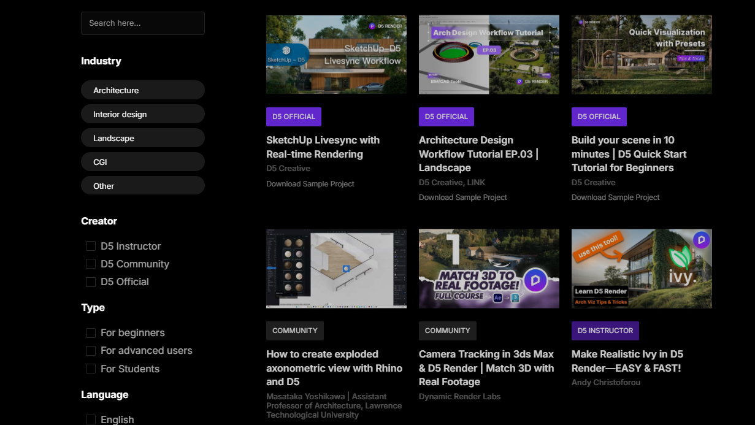This screenshot has height=425, width=755.
Task: Open the Arch Design Workflow Tutorial thumbnail
Action: coord(489,55)
